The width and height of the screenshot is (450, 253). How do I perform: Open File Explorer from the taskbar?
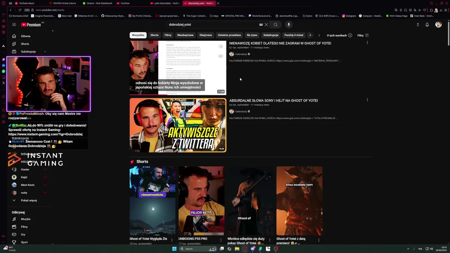point(237,249)
